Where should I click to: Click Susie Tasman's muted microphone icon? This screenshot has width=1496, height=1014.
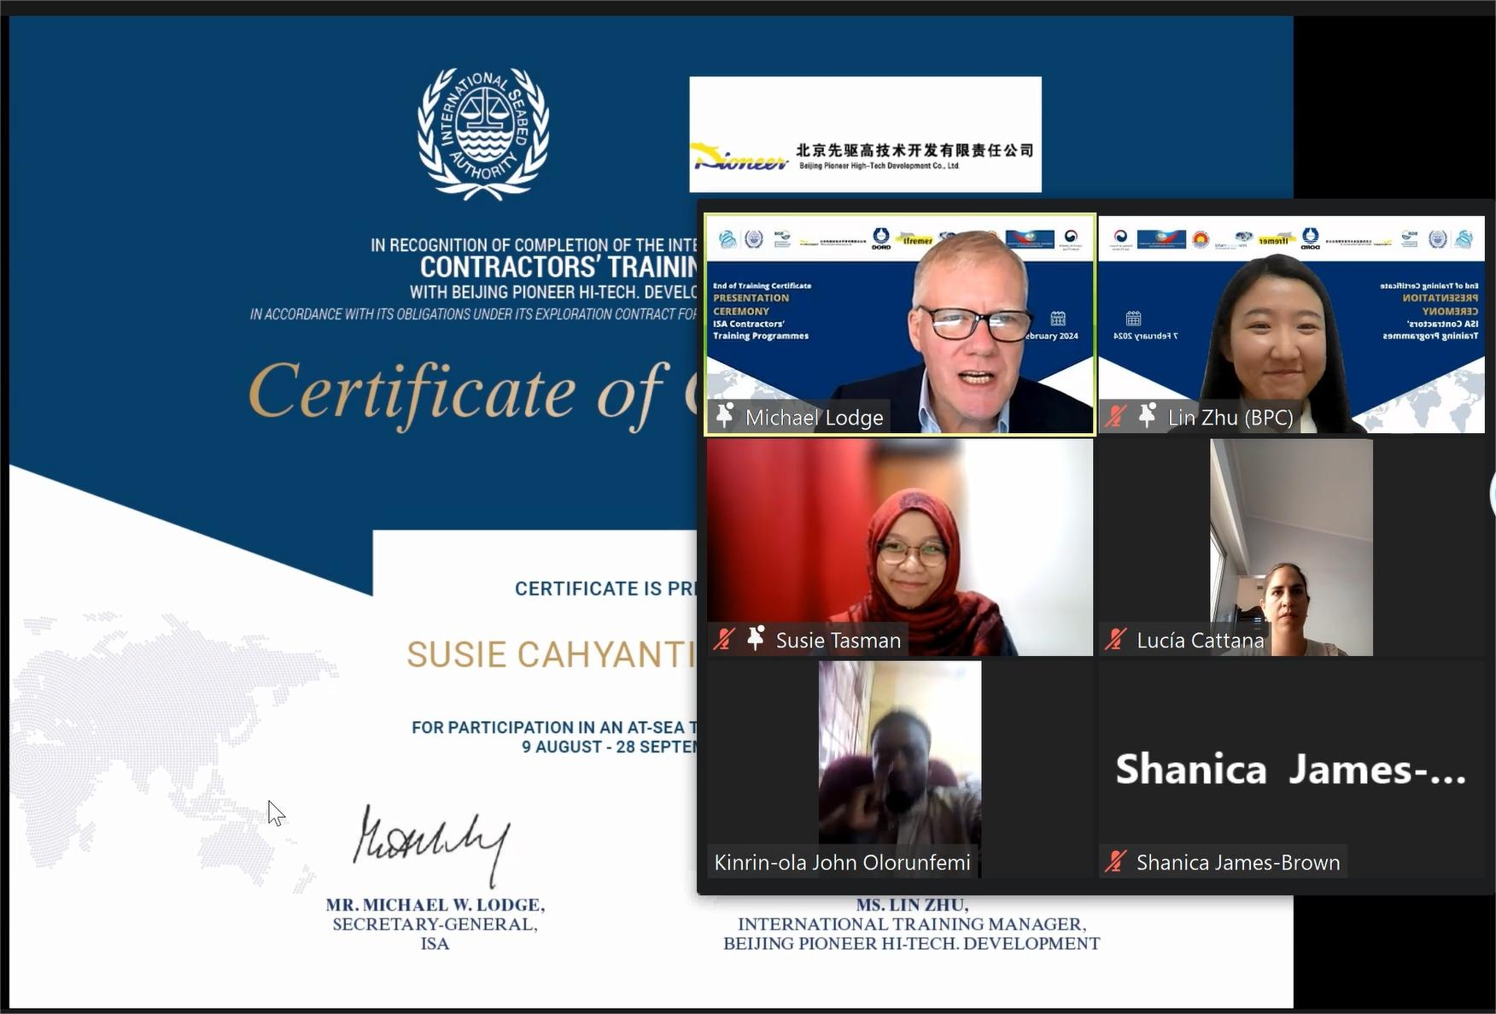click(x=724, y=639)
